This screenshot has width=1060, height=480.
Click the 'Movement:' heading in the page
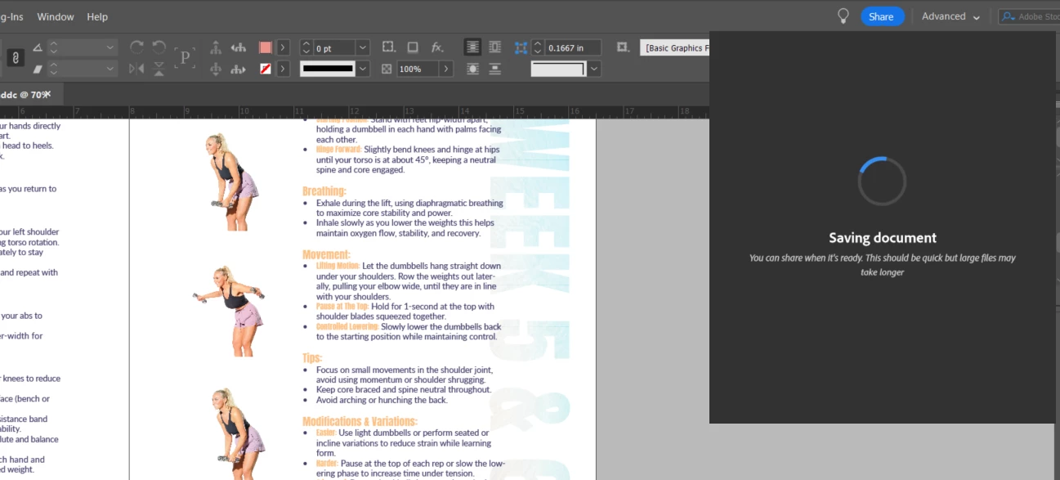click(x=326, y=254)
